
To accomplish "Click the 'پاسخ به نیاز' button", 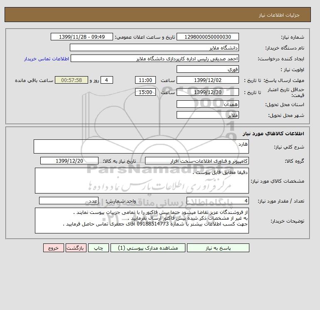I will [218, 248].
